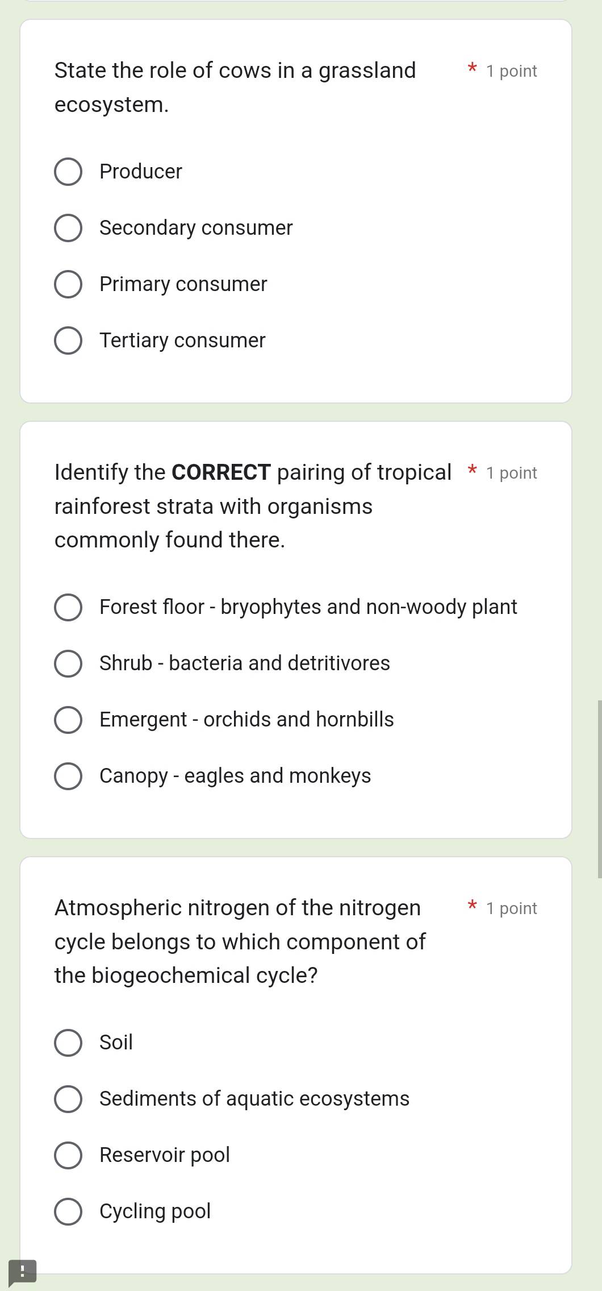Pick Cycling pool as the answer

(68, 1211)
